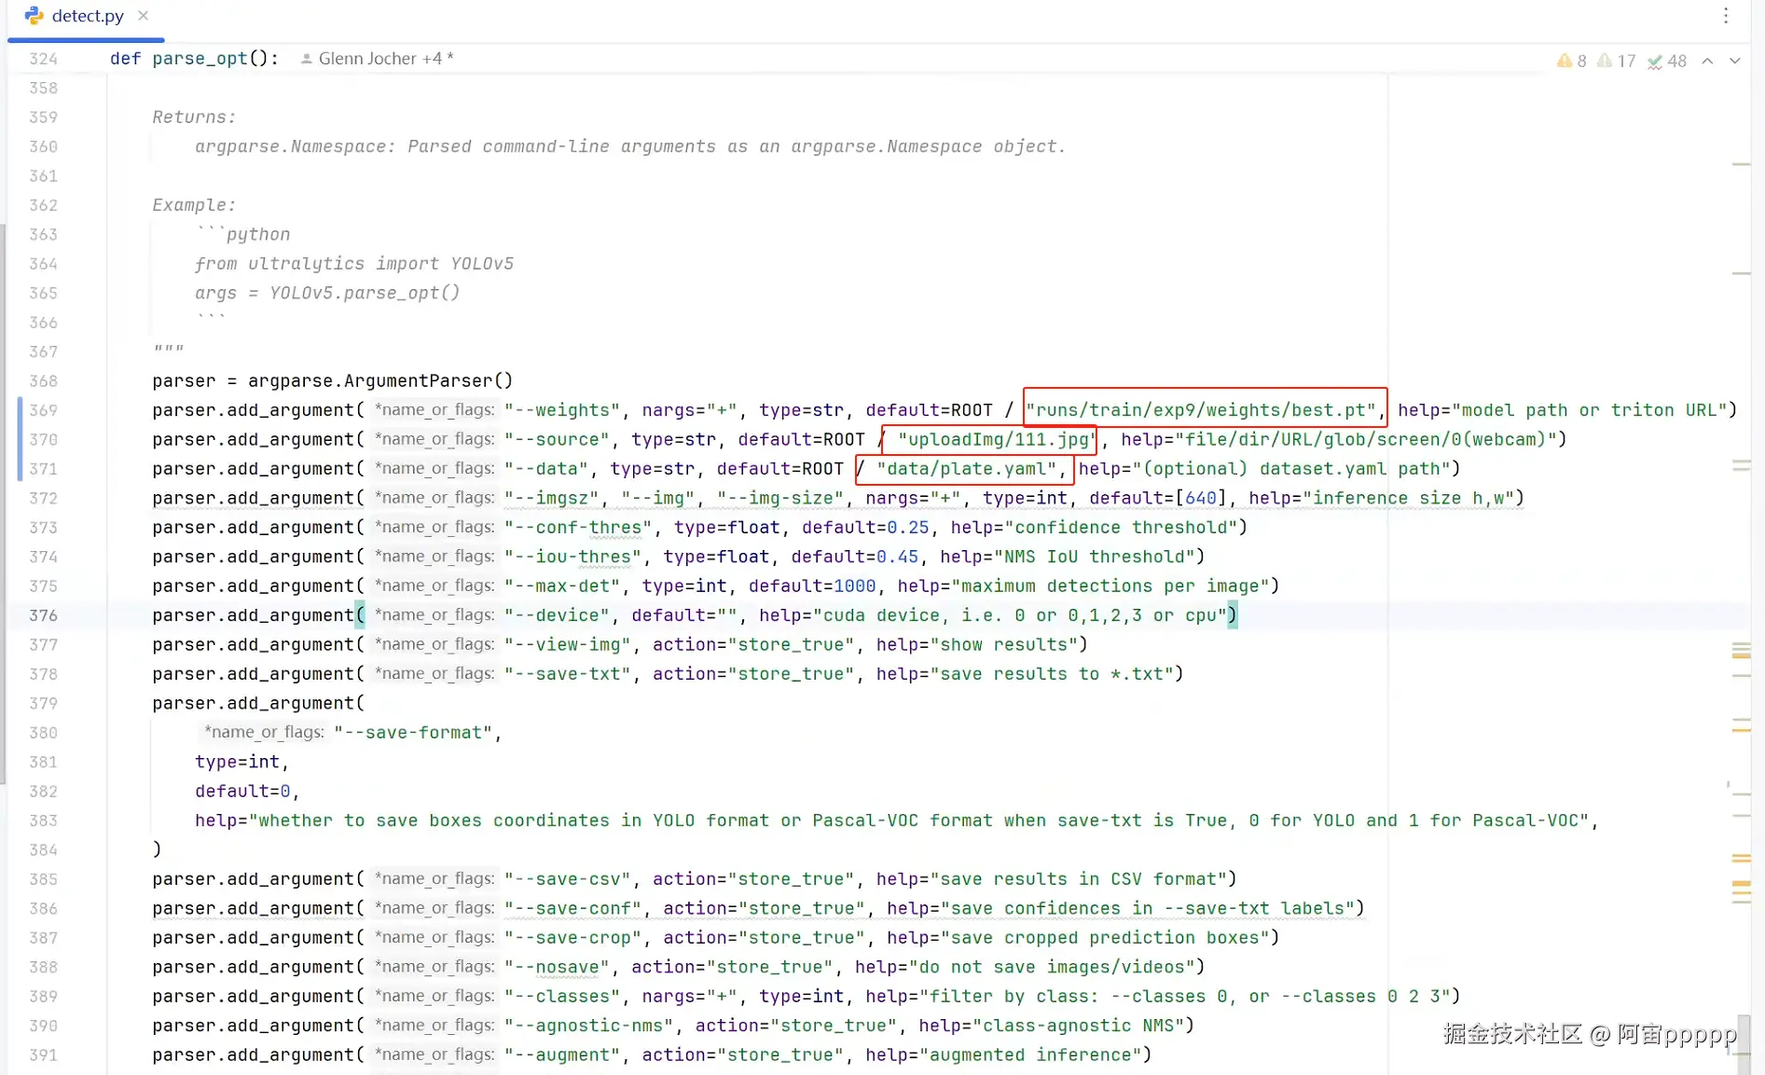
Task: Click the weak warnings indicator showing 17
Action: tap(1616, 61)
